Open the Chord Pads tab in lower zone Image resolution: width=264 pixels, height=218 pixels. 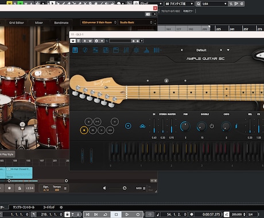click(x=49, y=207)
